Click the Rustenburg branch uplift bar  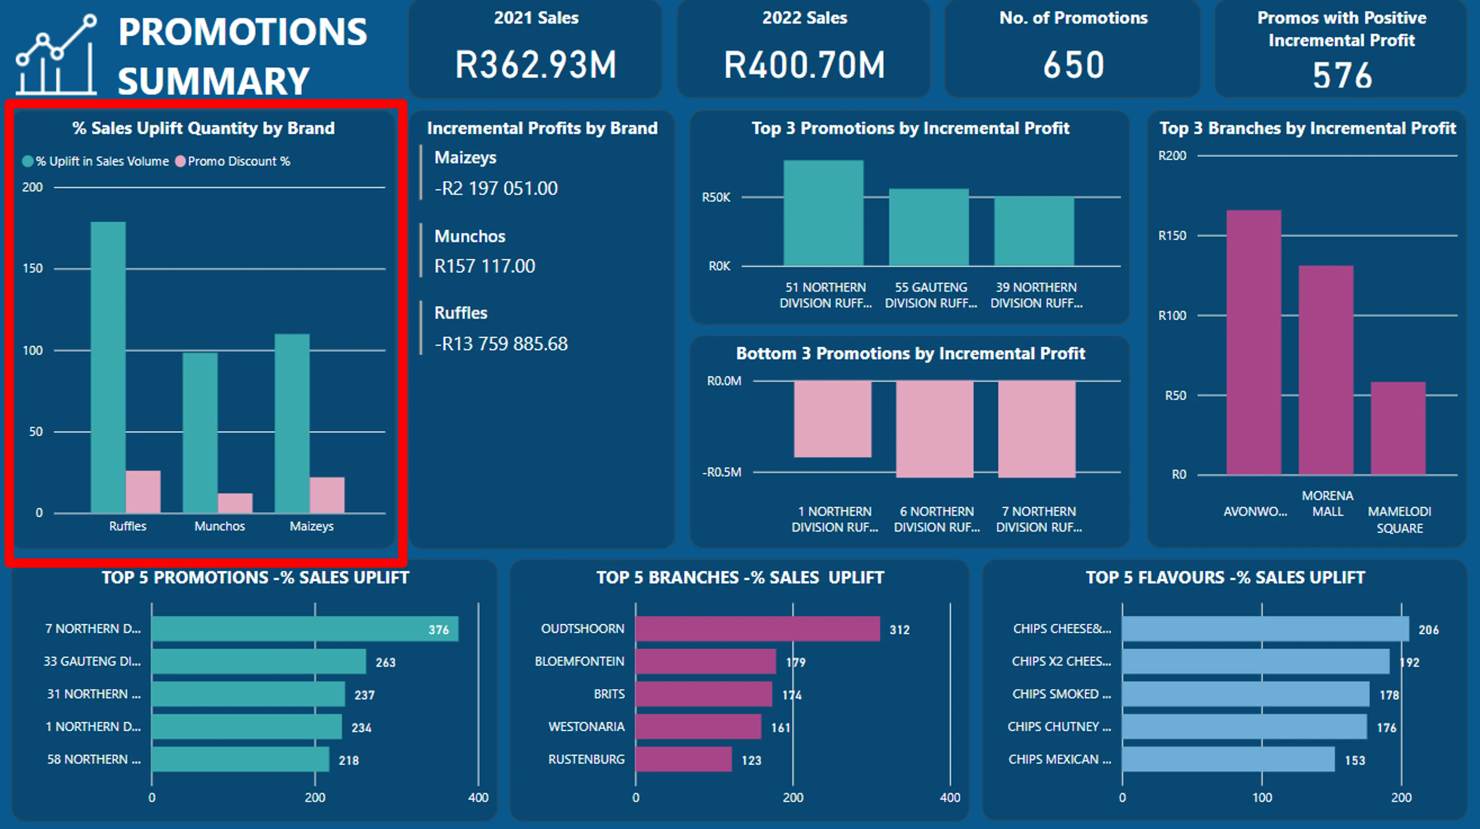[683, 760]
